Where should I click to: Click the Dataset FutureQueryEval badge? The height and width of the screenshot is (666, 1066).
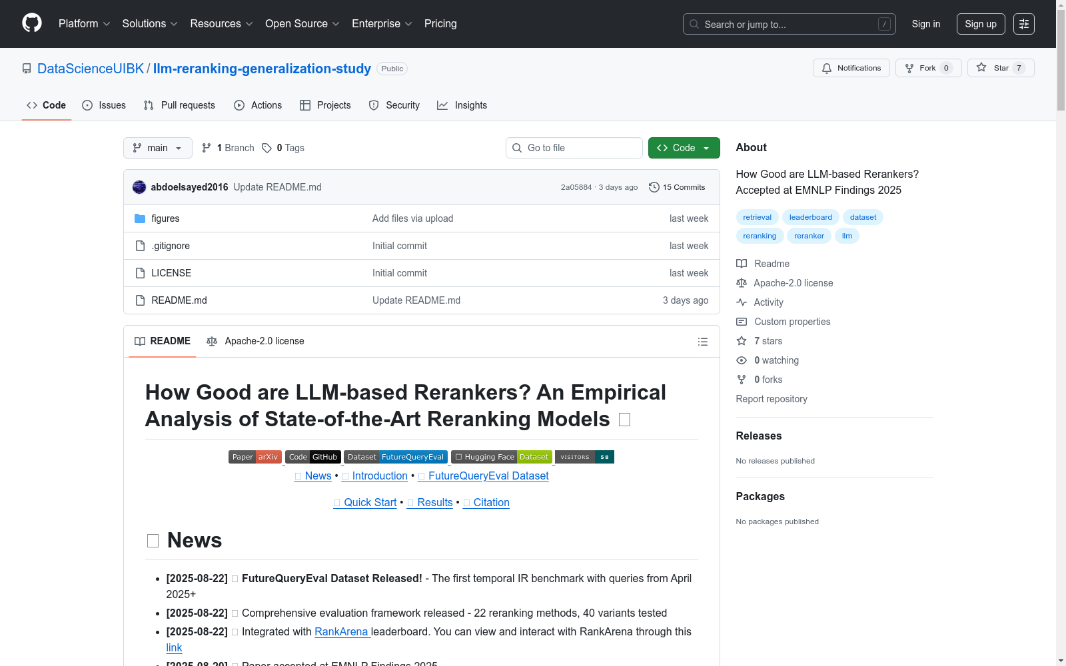396,457
